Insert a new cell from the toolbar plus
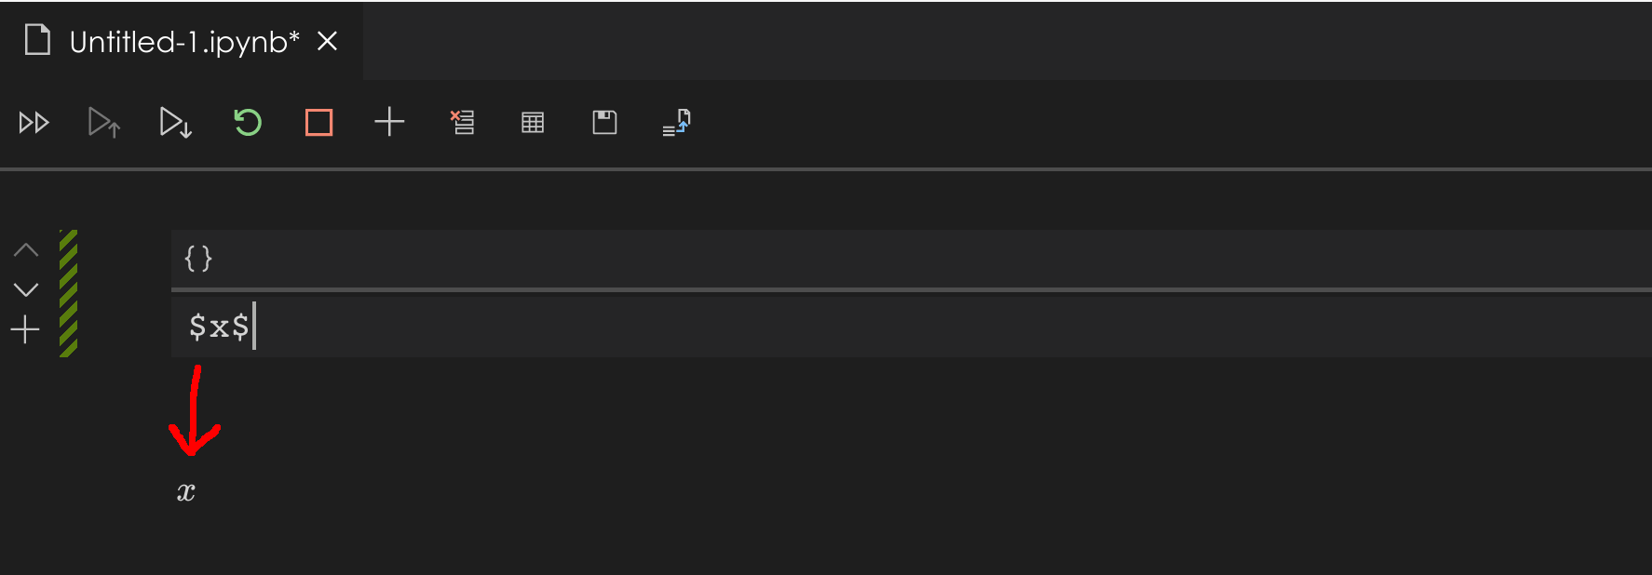This screenshot has height=575, width=1652. 389,122
